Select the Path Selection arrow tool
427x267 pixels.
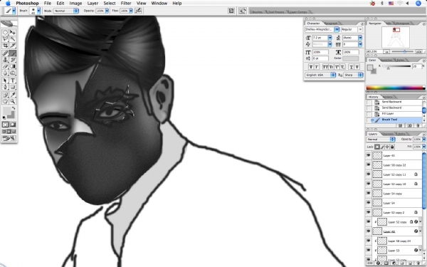point(5,80)
